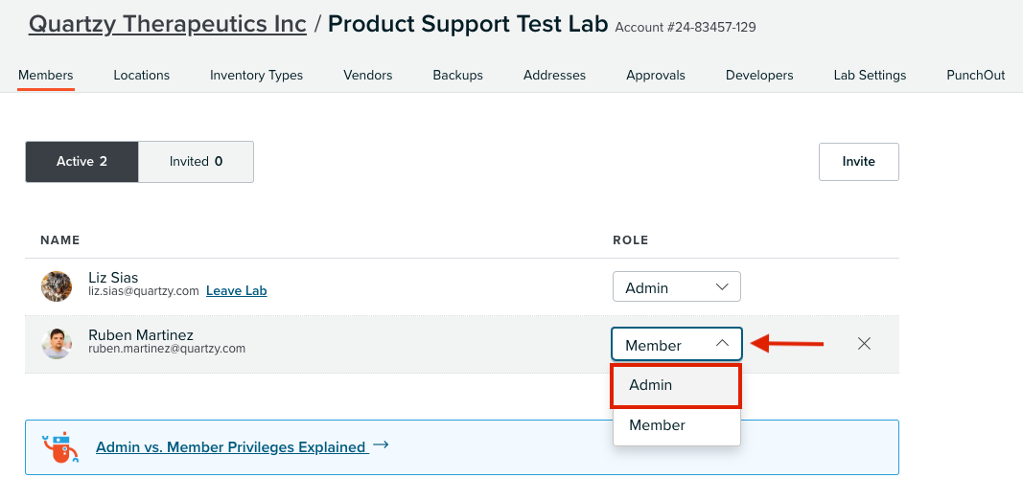Open Liz Sias's Admin role dropdown

(677, 286)
